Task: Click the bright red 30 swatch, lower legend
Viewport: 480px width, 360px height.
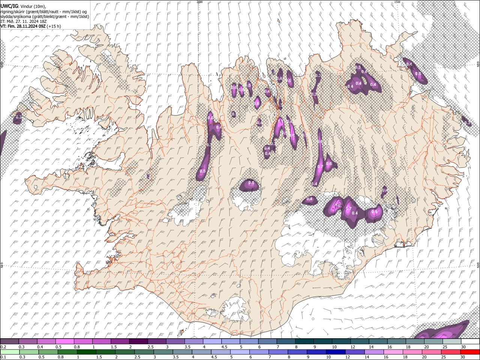Action: (x=470, y=352)
